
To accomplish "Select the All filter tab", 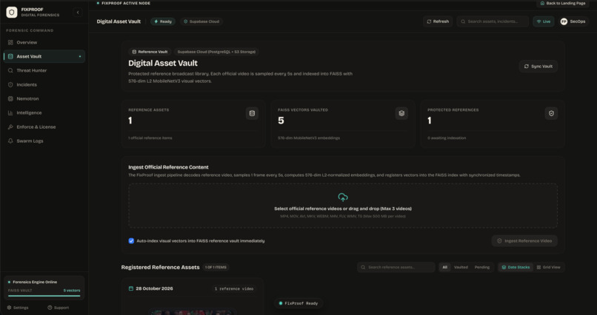I will (444, 267).
